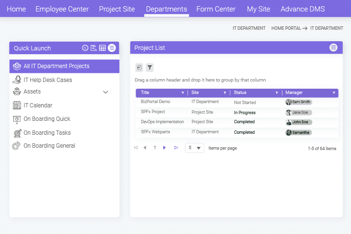
Task: Go to the first page of results
Action: [136, 148]
